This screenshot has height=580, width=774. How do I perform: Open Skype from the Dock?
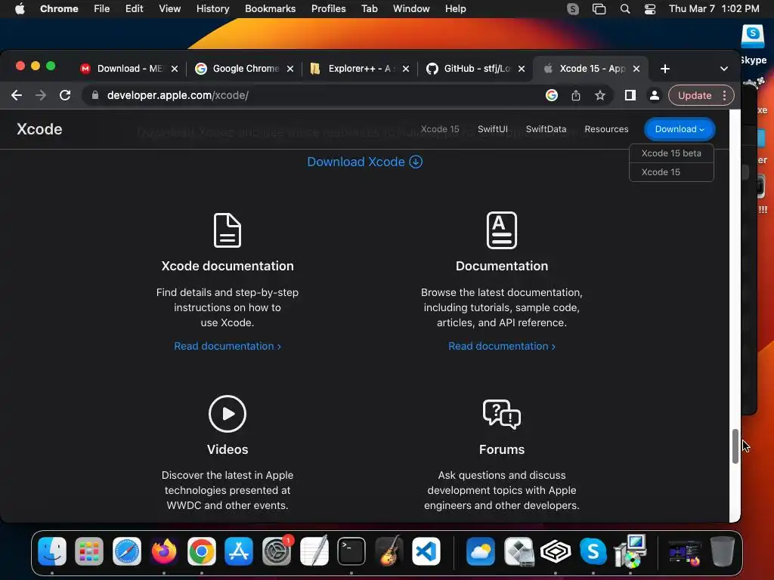pyautogui.click(x=593, y=551)
